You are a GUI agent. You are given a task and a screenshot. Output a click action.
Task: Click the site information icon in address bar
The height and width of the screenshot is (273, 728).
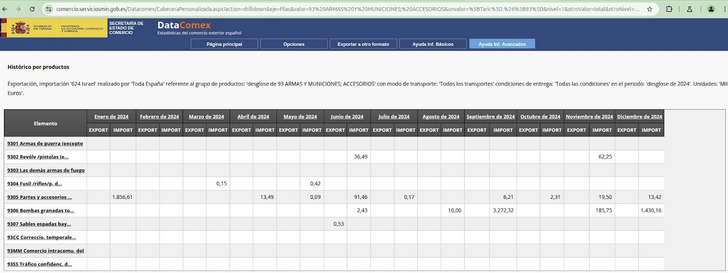click(x=49, y=9)
